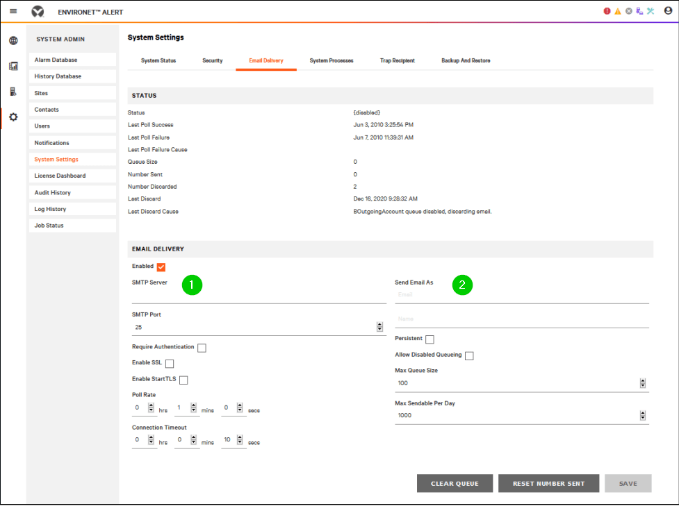Uncheck the Email Delivery Enabled checkbox

[x=161, y=267]
